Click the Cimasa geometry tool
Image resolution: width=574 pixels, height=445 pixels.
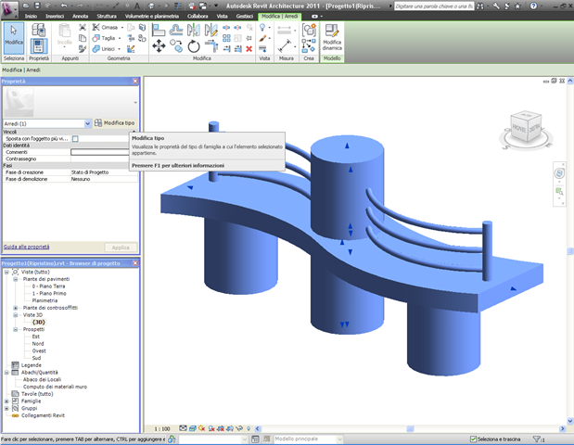click(105, 27)
